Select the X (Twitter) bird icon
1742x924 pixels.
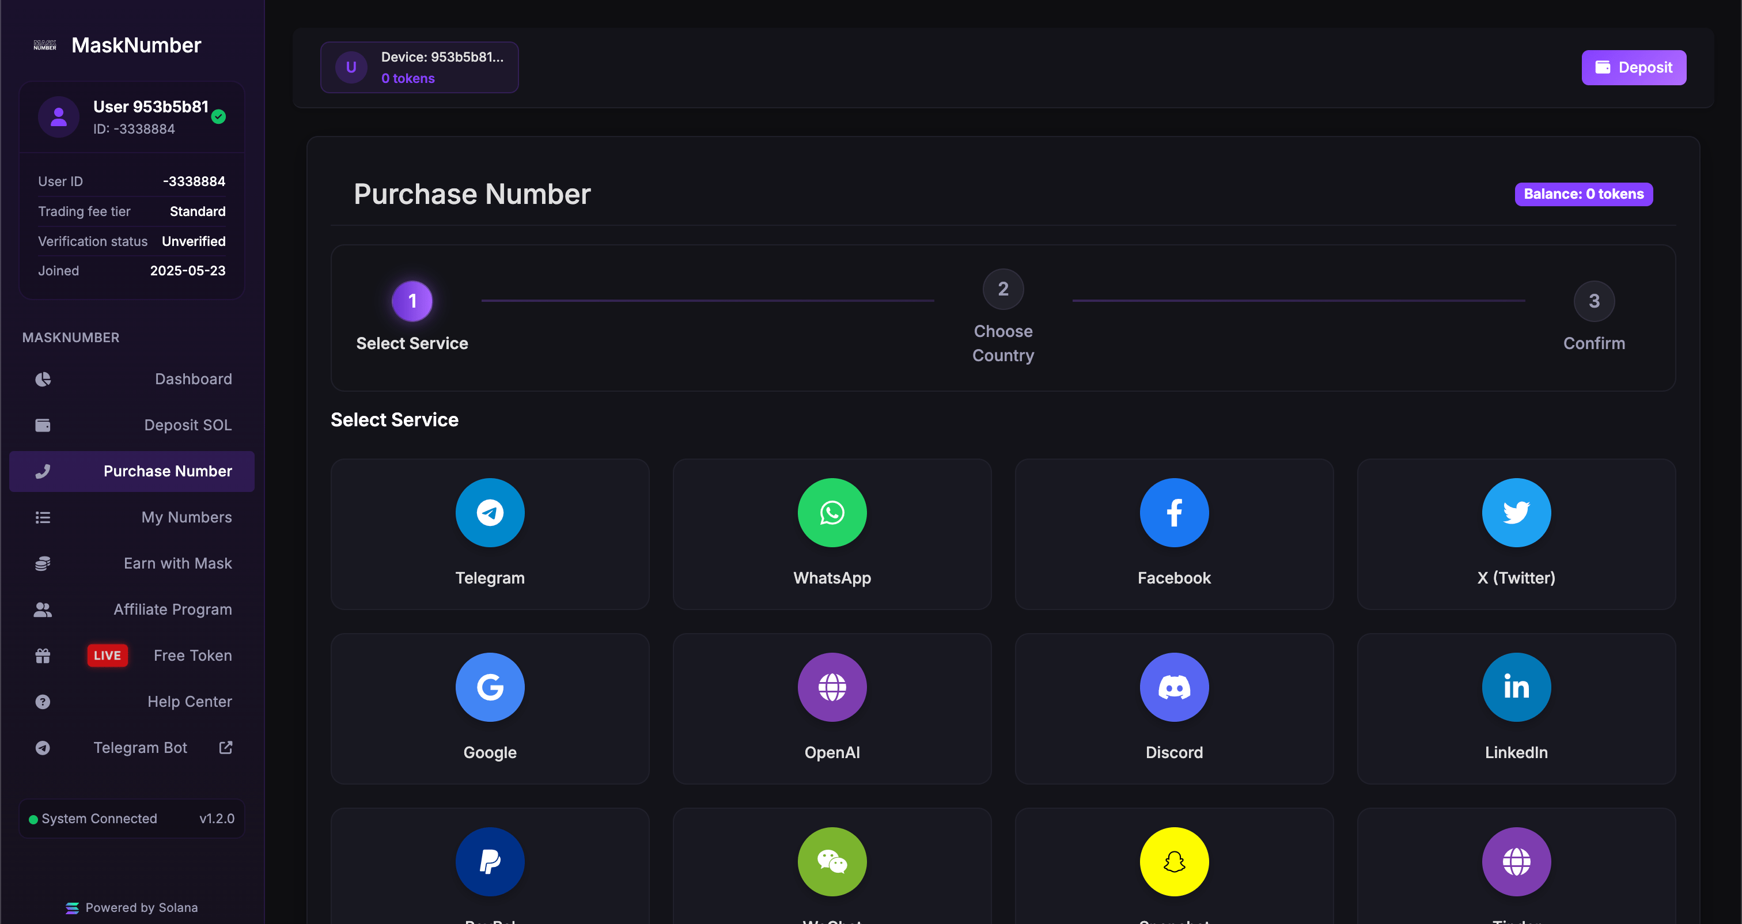(x=1516, y=512)
